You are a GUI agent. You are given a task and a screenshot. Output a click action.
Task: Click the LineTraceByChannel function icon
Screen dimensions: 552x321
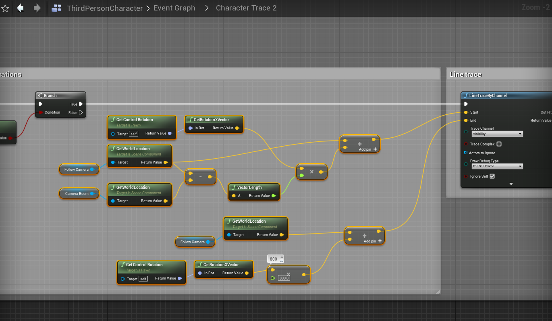tap(466, 95)
